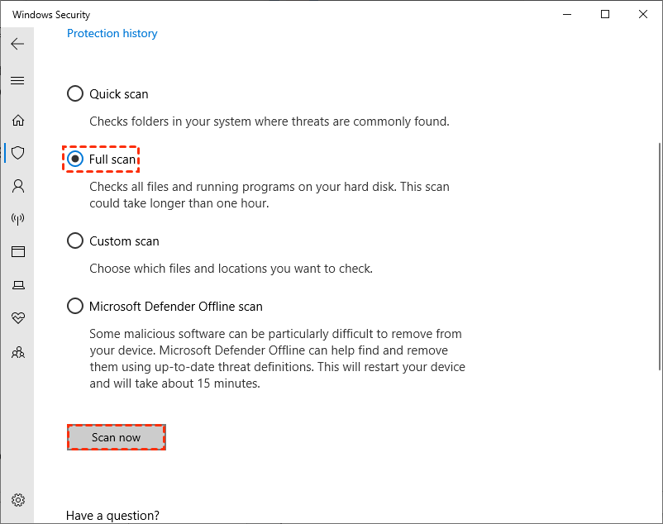Open the Protection history link

pyautogui.click(x=112, y=33)
